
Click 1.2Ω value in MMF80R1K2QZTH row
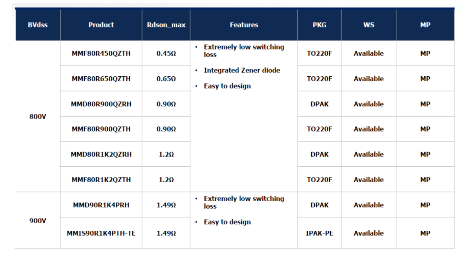166,180
